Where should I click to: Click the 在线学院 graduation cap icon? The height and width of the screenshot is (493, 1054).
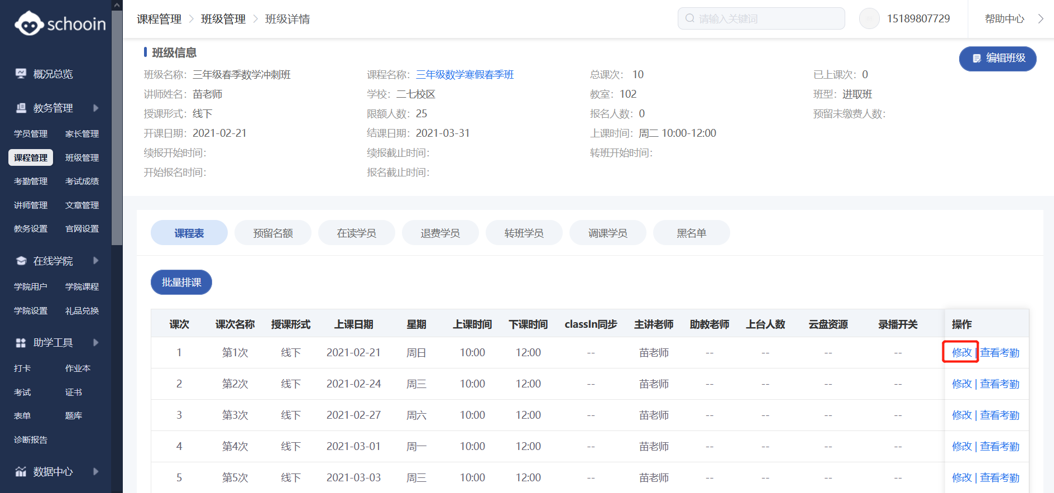click(21, 261)
